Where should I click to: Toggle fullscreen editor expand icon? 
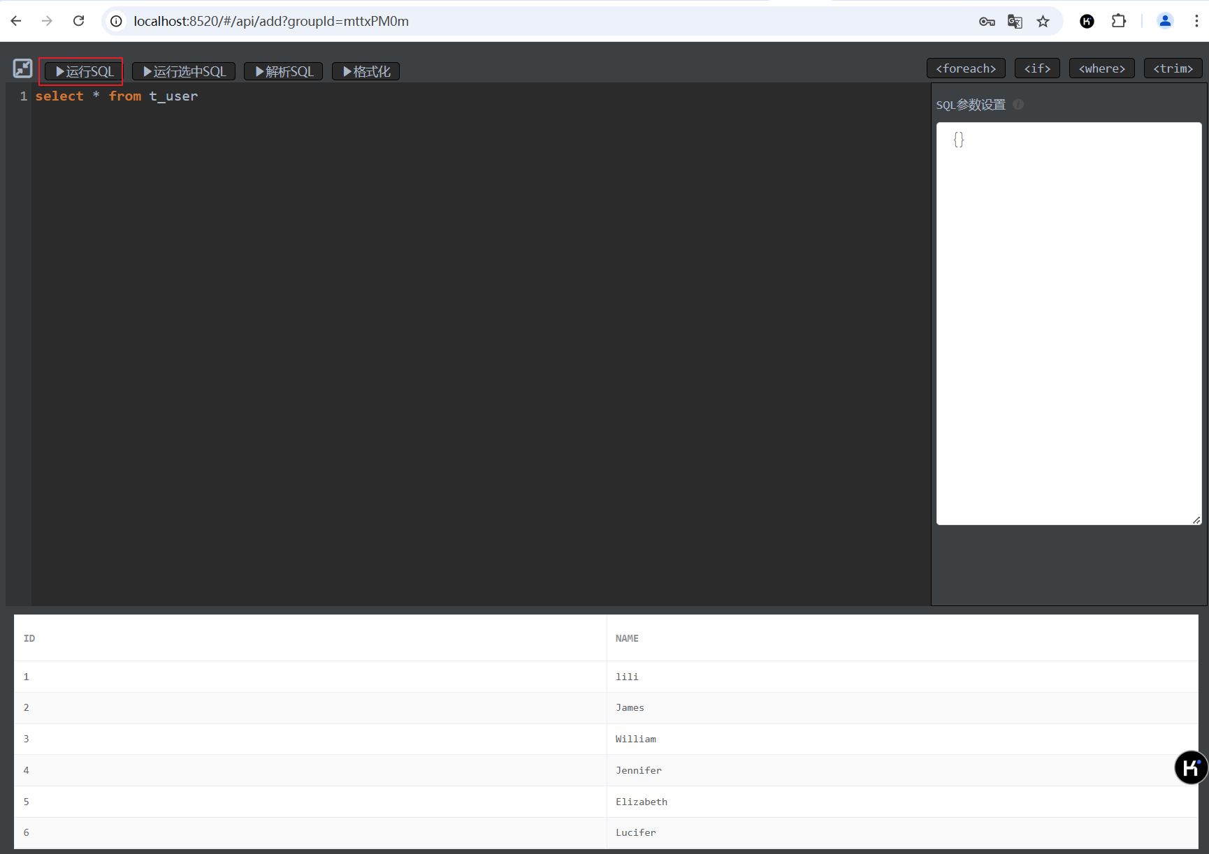coord(22,68)
